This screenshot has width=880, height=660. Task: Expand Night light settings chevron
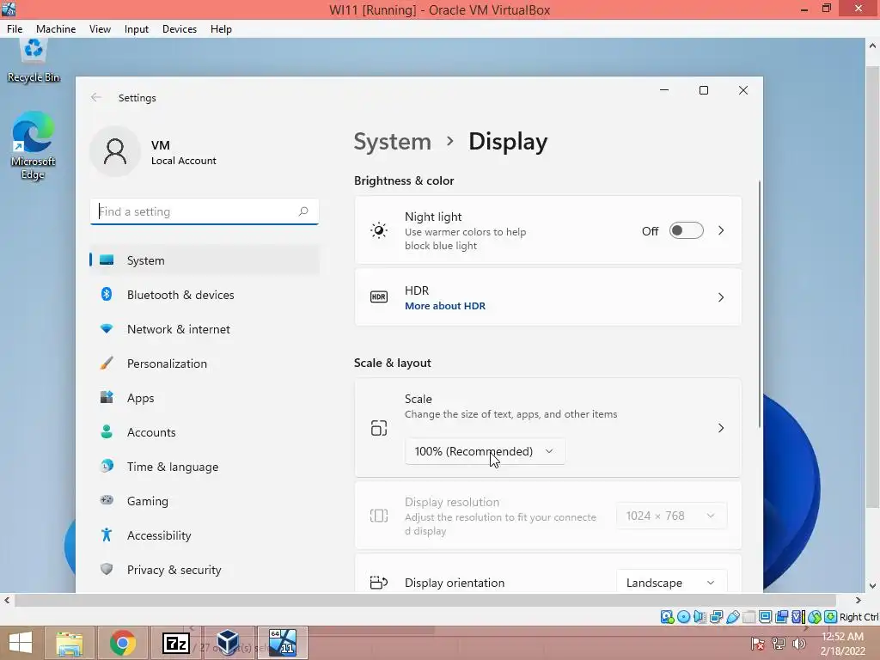pos(721,230)
